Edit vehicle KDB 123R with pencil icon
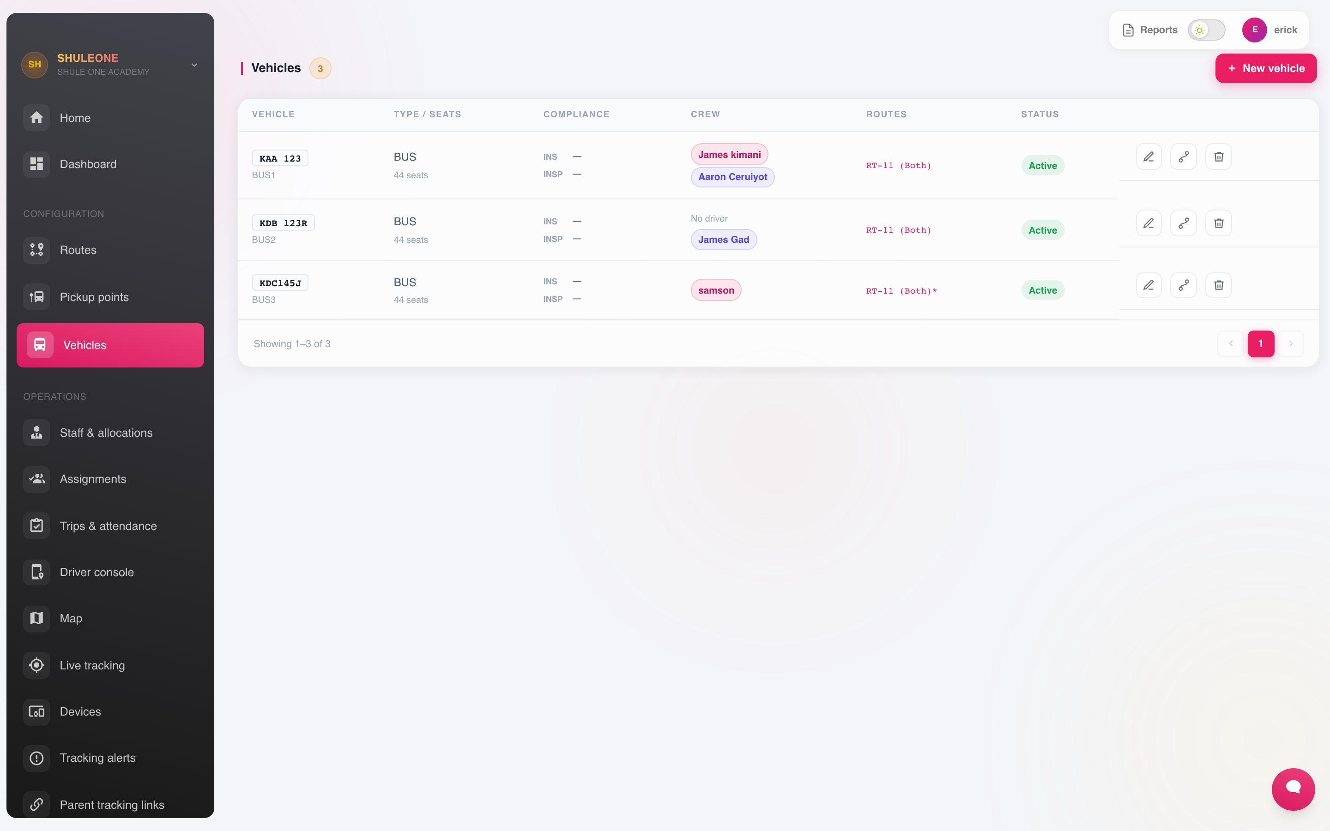The image size is (1330, 831). coord(1149,223)
